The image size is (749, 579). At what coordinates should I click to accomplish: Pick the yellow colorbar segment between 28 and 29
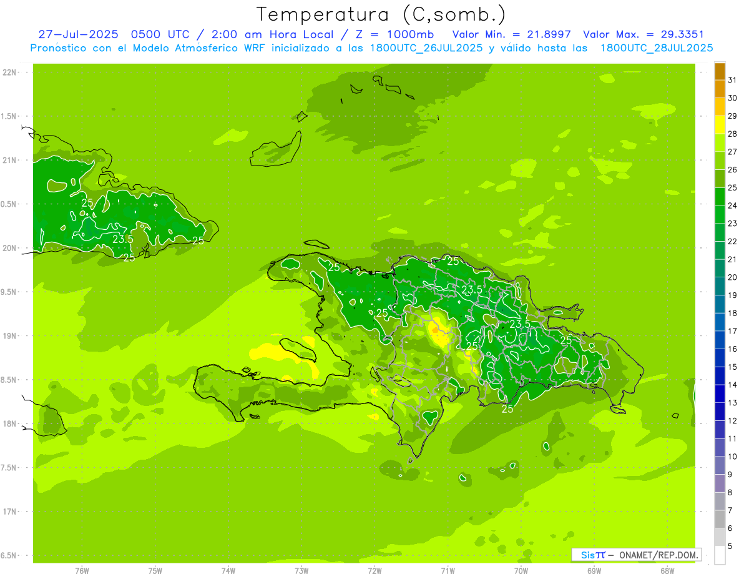click(720, 125)
